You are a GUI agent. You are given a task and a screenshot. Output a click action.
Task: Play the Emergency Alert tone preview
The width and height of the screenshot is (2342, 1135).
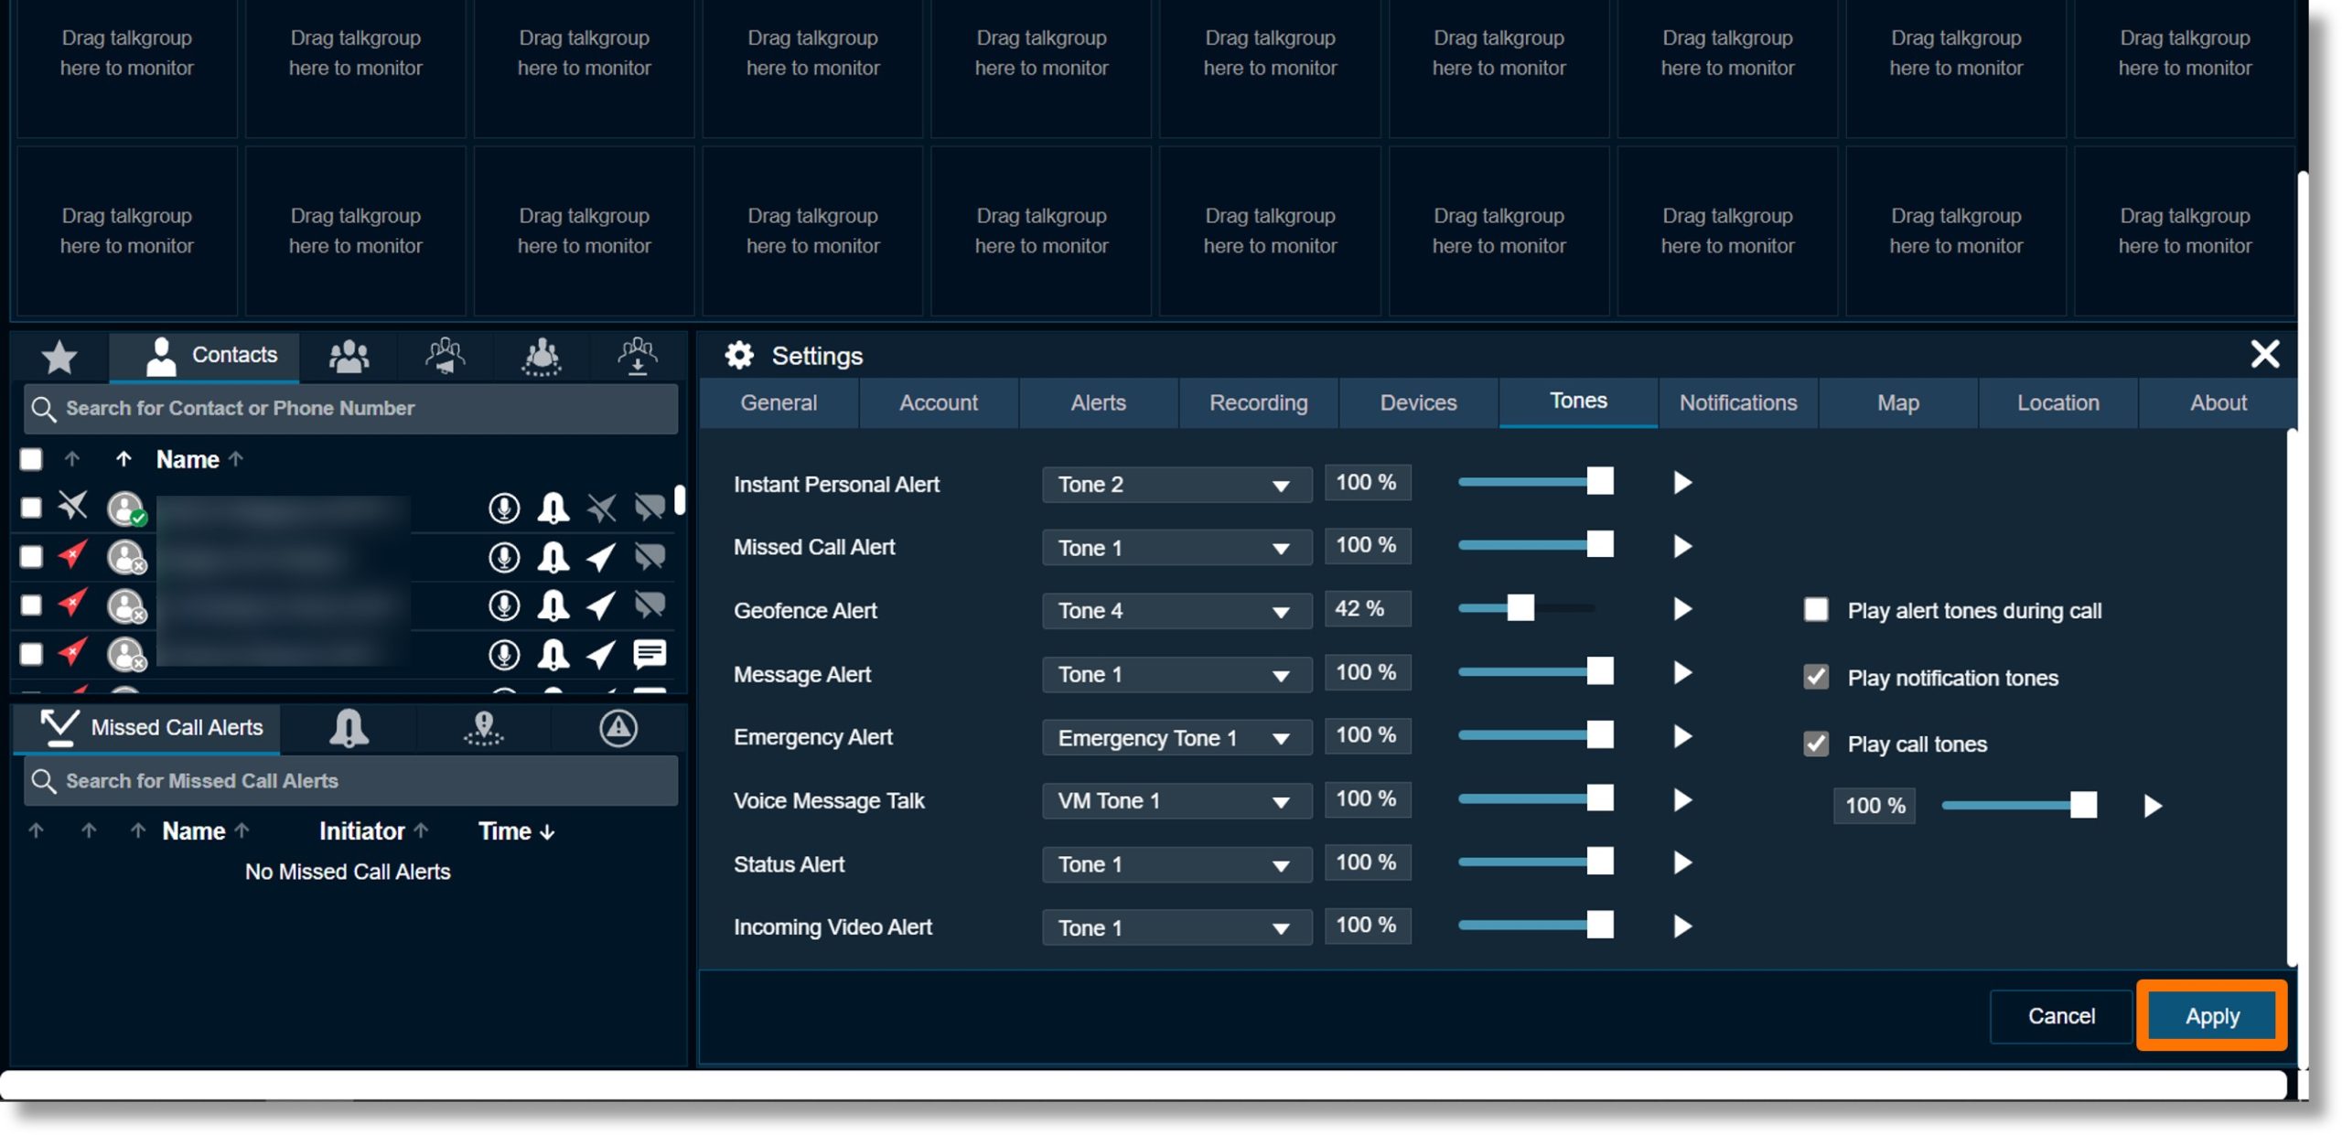click(1681, 736)
